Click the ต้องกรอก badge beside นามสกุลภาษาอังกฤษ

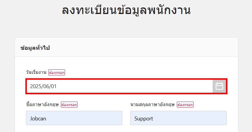pos(185,105)
